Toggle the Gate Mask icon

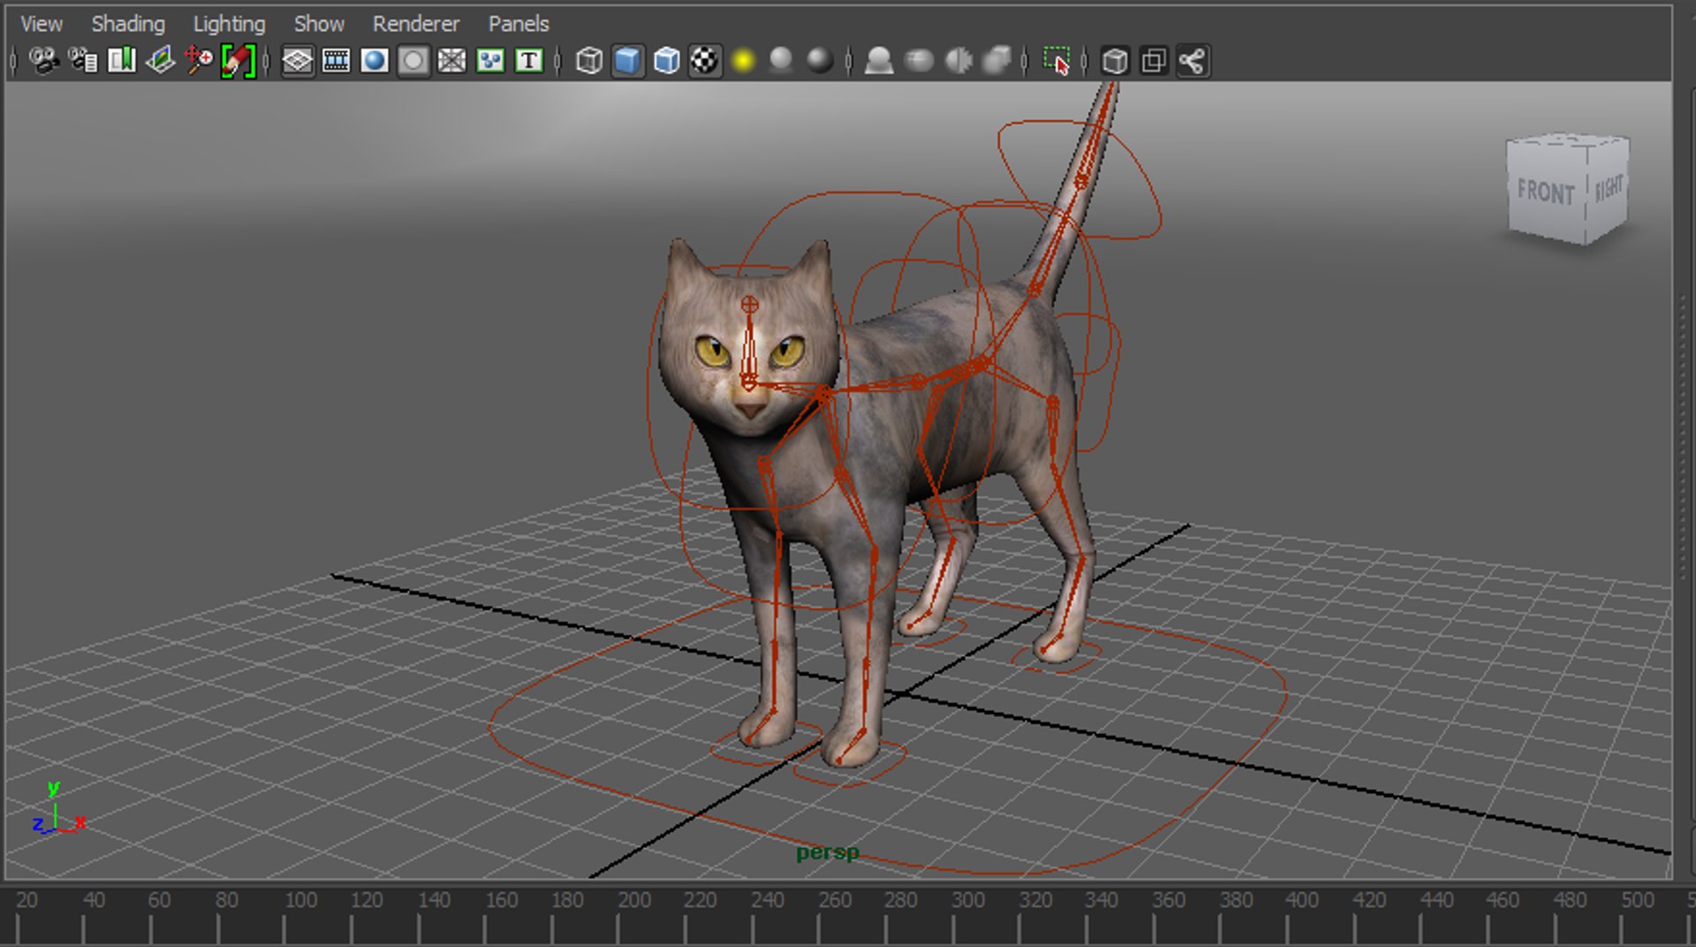(x=413, y=61)
